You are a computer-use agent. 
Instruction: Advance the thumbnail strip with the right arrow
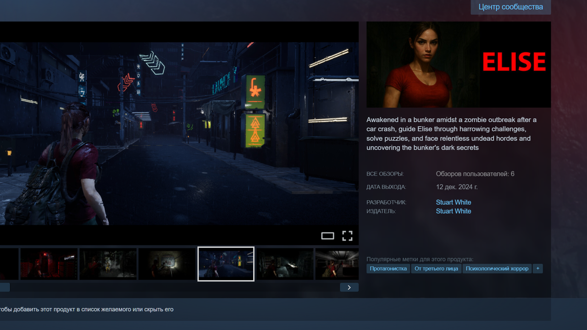click(x=349, y=287)
